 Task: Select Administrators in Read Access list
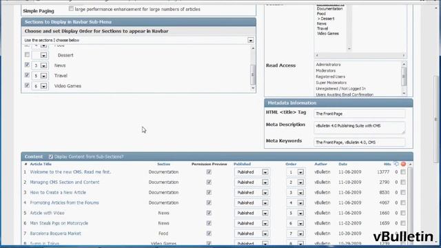tap(328, 64)
